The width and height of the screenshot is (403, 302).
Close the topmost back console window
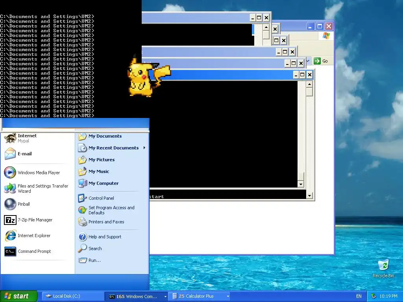266,18
